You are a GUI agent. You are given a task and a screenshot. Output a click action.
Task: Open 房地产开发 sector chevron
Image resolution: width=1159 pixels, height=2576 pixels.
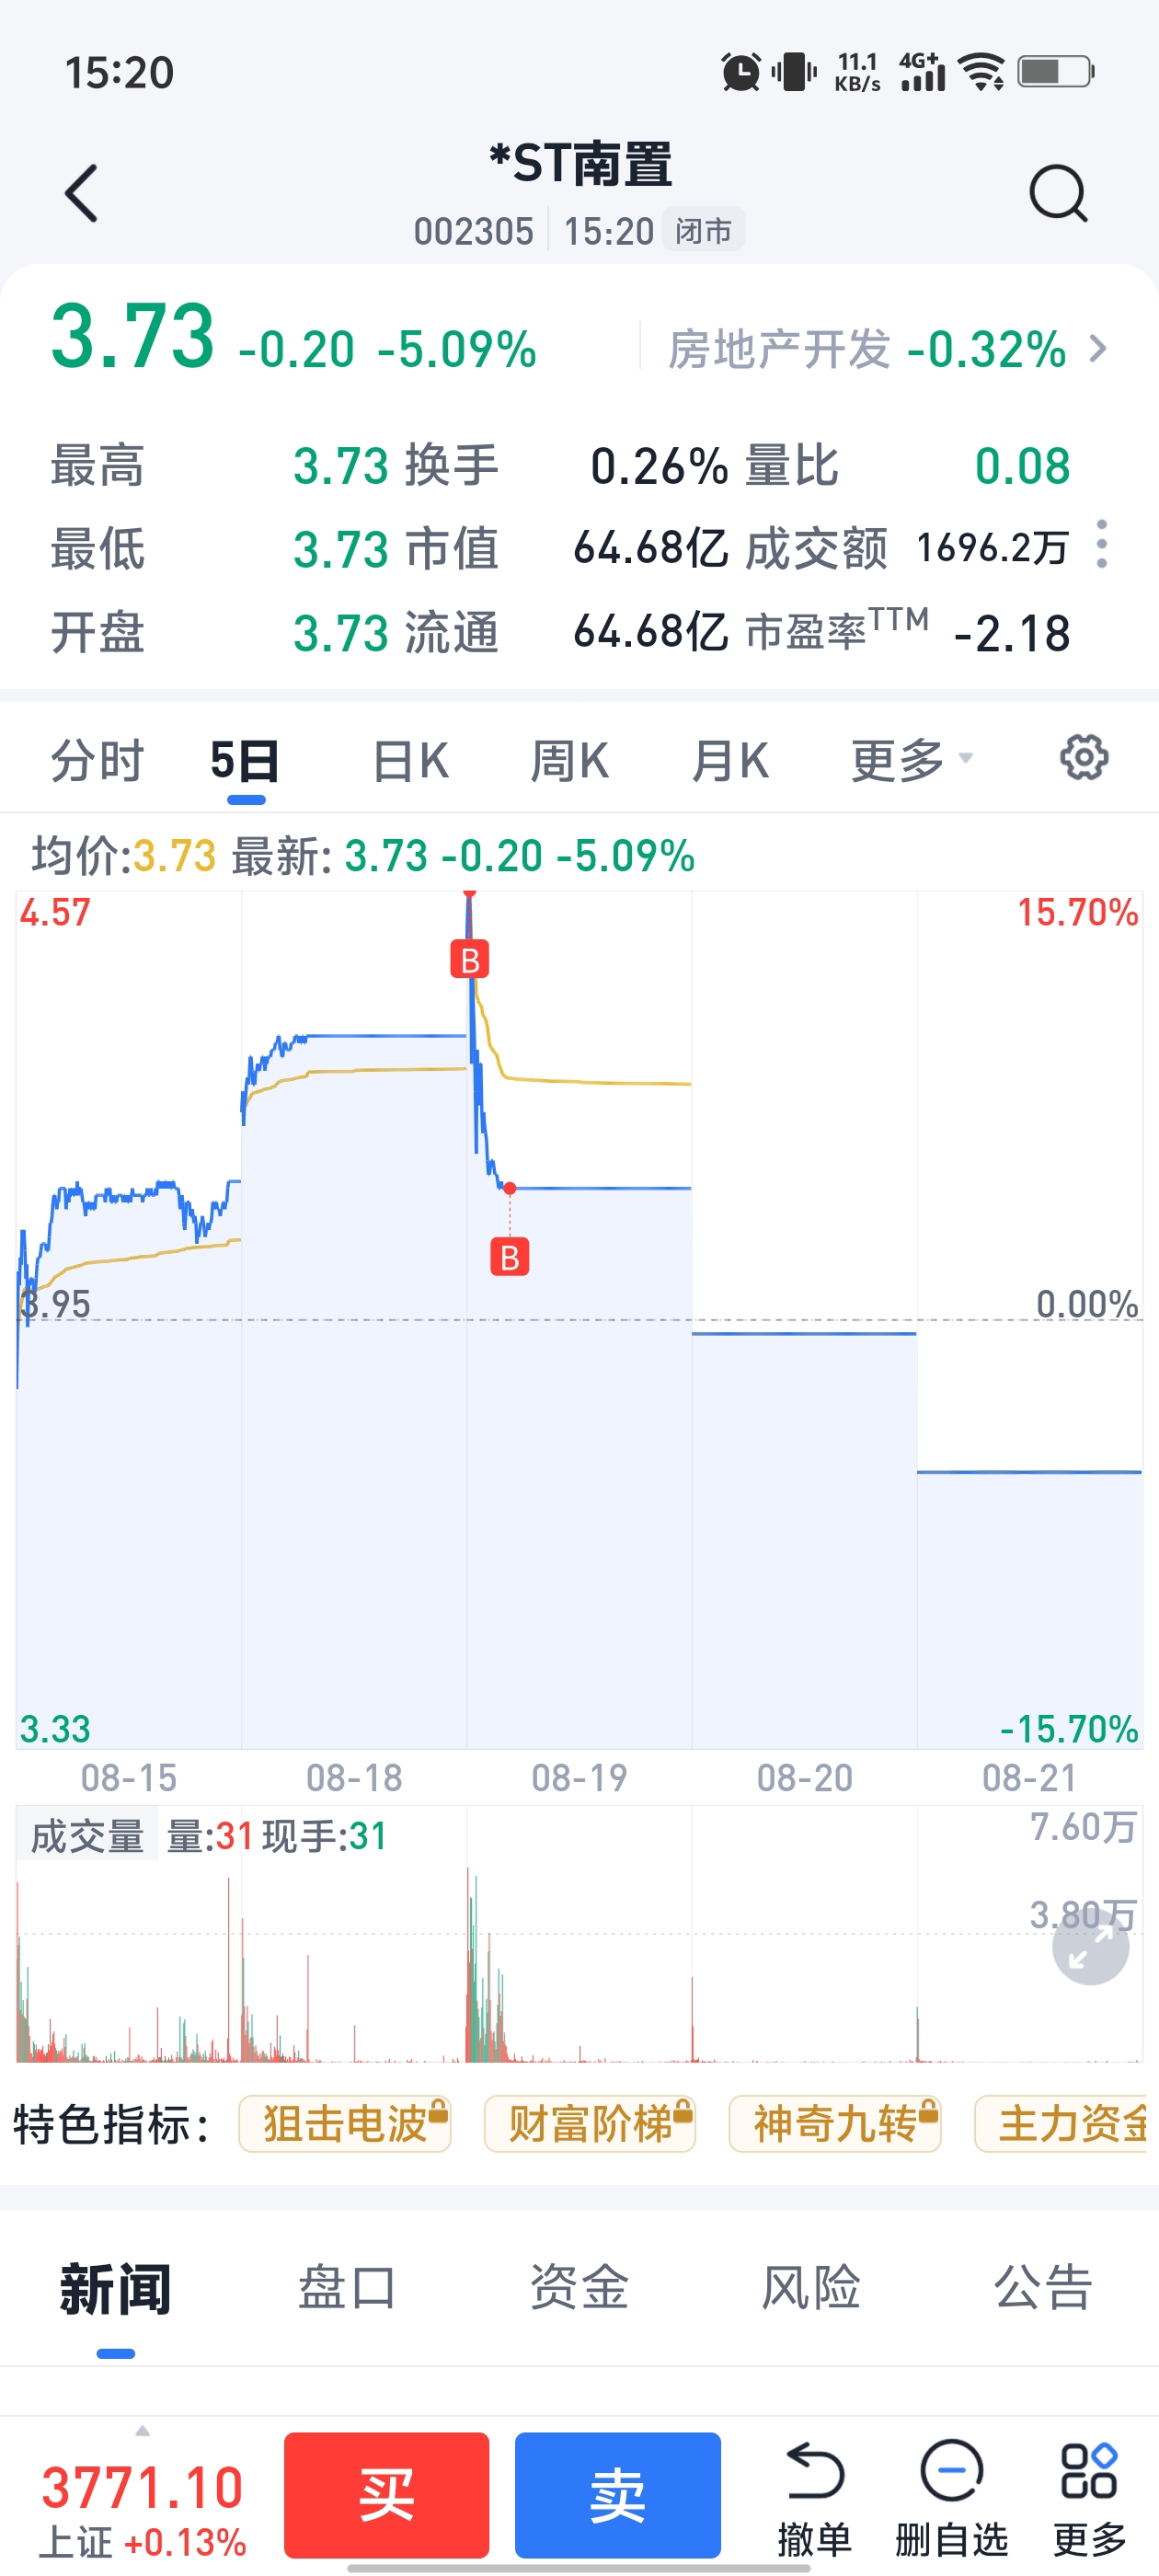pos(1098,349)
